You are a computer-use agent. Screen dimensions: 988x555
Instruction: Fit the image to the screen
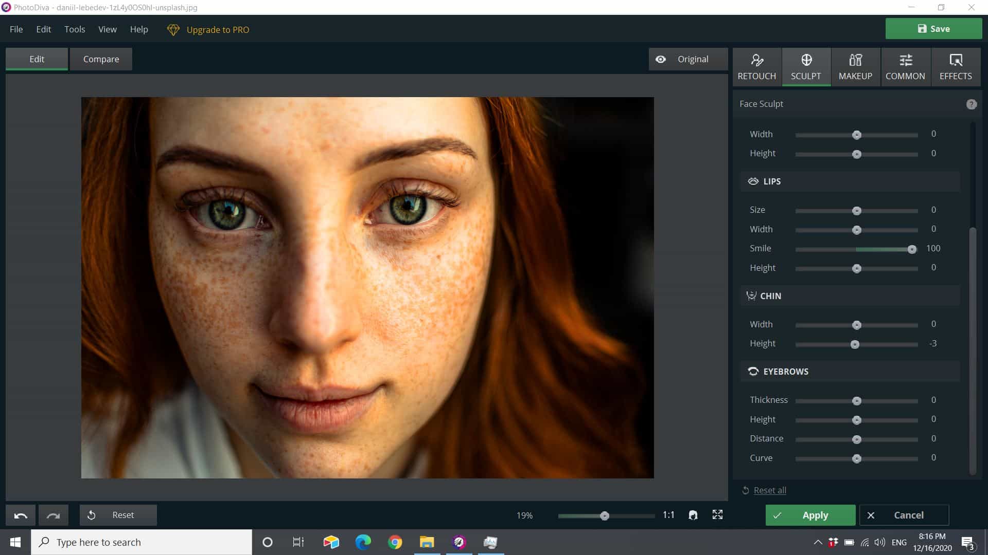718,514
